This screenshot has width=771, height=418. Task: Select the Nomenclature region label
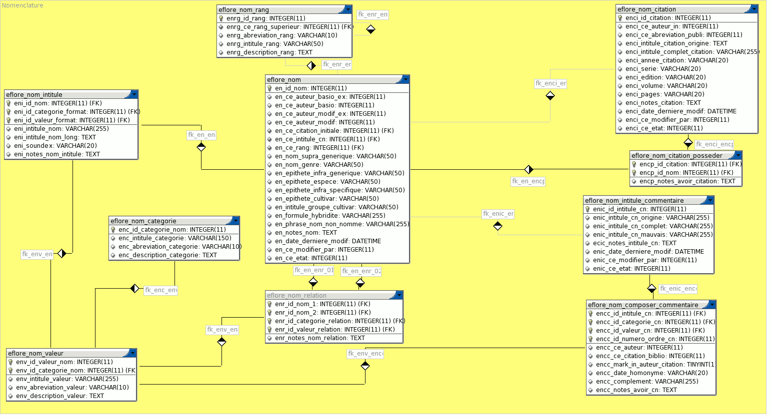[22, 5]
